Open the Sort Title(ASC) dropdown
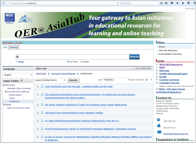The height and width of the screenshot is (143, 196). (x=116, y=80)
